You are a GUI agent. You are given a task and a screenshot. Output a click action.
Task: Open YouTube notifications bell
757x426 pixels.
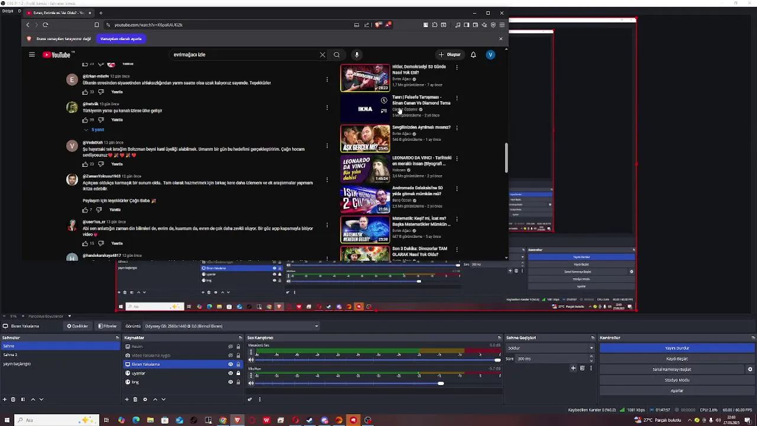click(473, 54)
